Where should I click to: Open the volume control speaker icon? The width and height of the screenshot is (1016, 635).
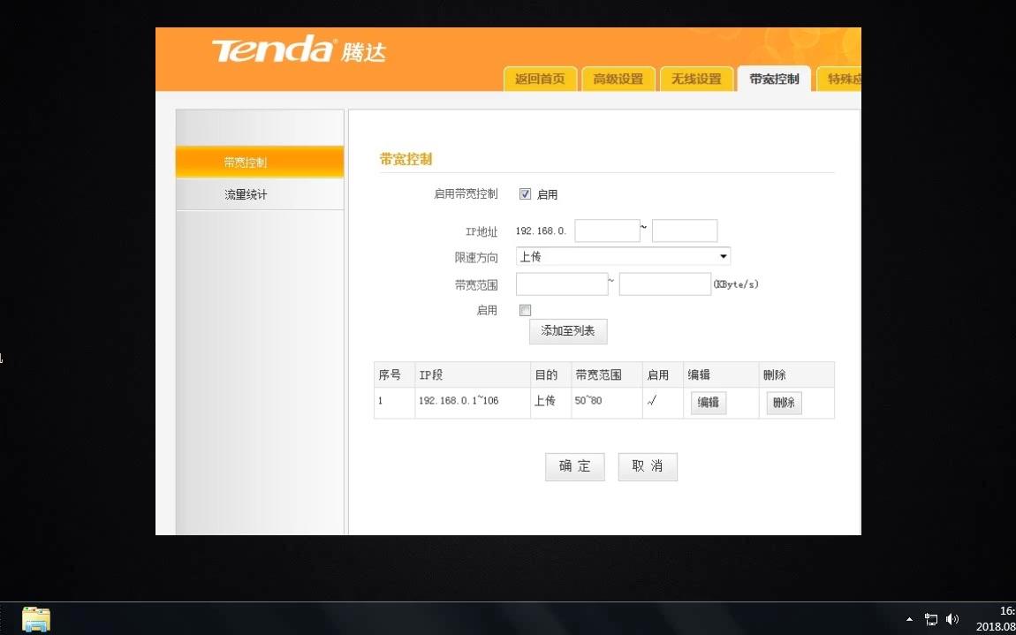tap(952, 618)
